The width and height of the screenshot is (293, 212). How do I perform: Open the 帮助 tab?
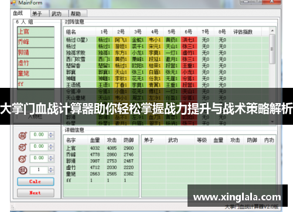[78, 13]
